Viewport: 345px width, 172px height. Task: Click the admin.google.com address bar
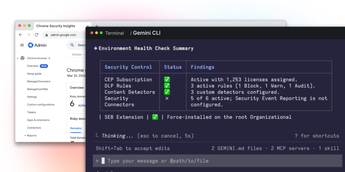tap(64, 35)
